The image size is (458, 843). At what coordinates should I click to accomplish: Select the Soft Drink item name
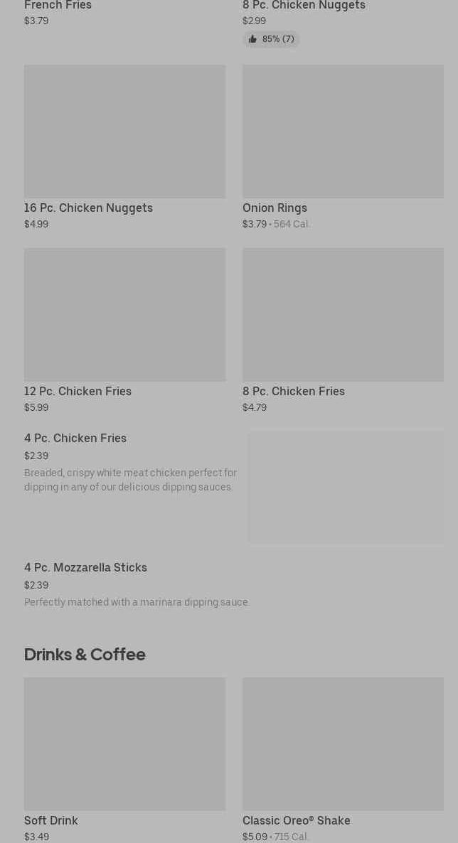pyautogui.click(x=51, y=821)
